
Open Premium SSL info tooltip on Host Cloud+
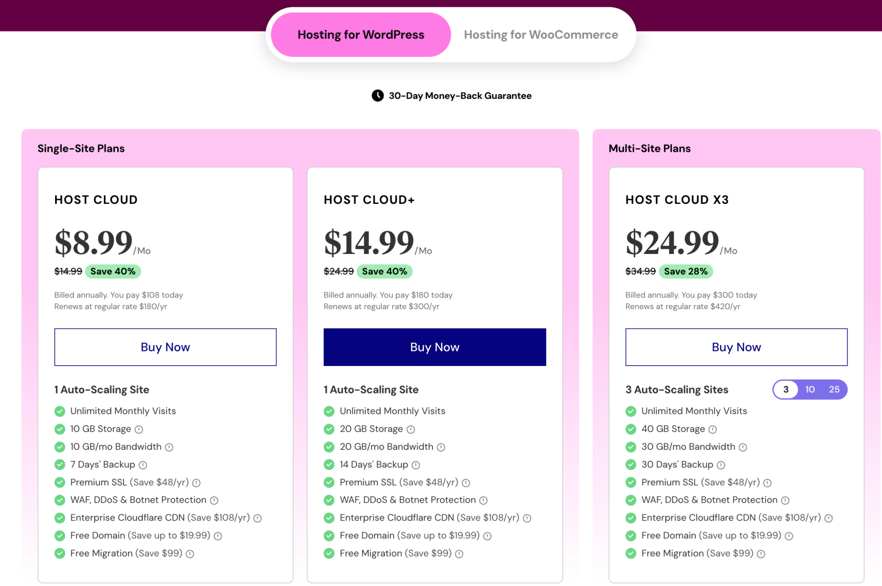click(x=466, y=483)
